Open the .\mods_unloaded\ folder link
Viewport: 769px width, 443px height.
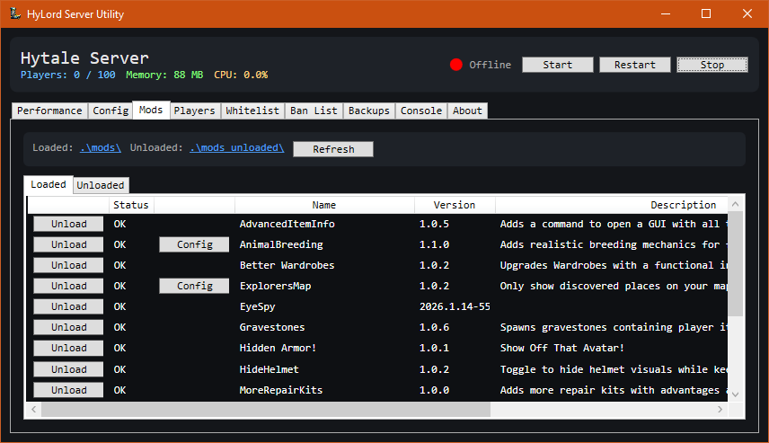(237, 147)
